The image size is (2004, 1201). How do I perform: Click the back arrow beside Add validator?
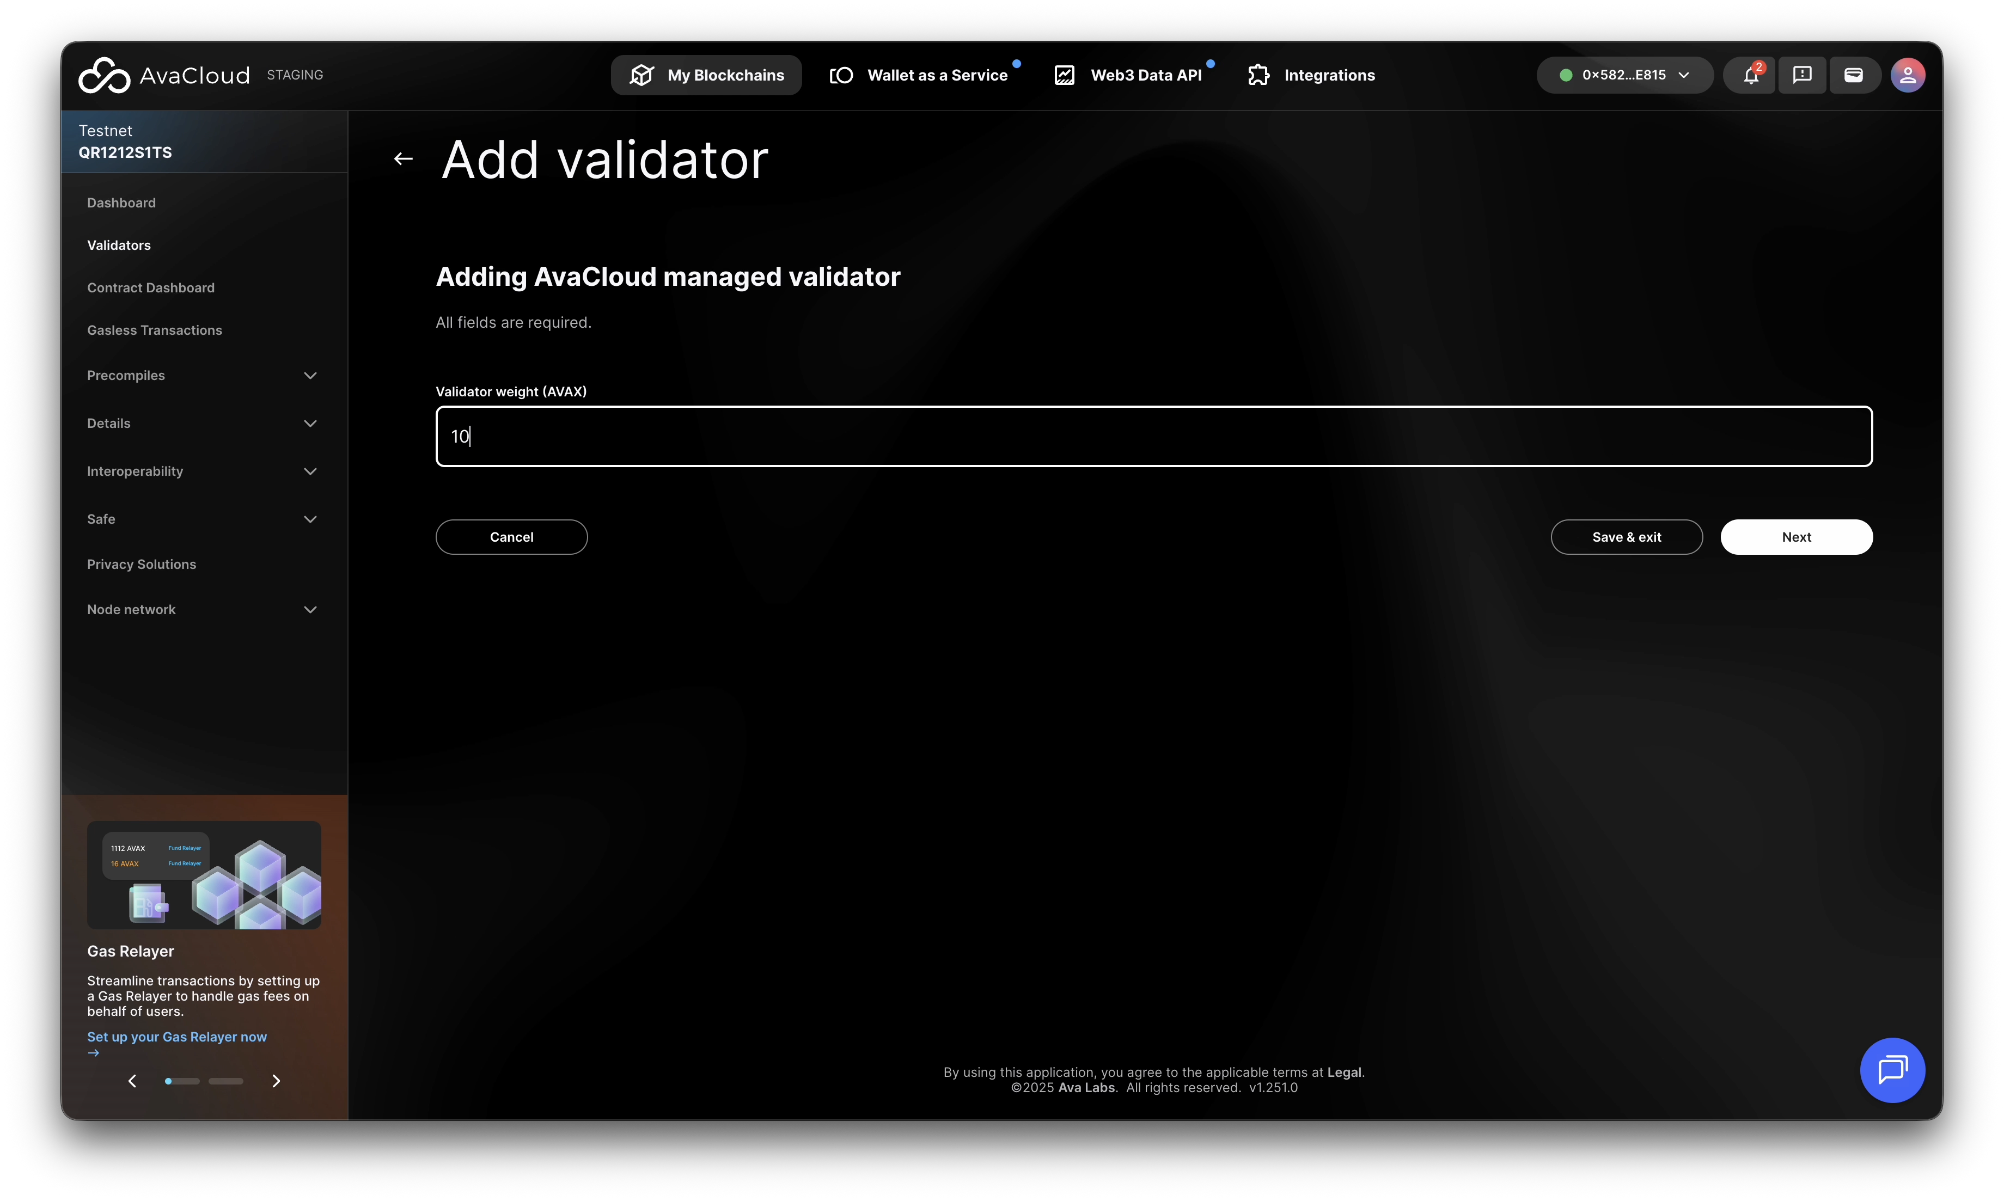403,158
